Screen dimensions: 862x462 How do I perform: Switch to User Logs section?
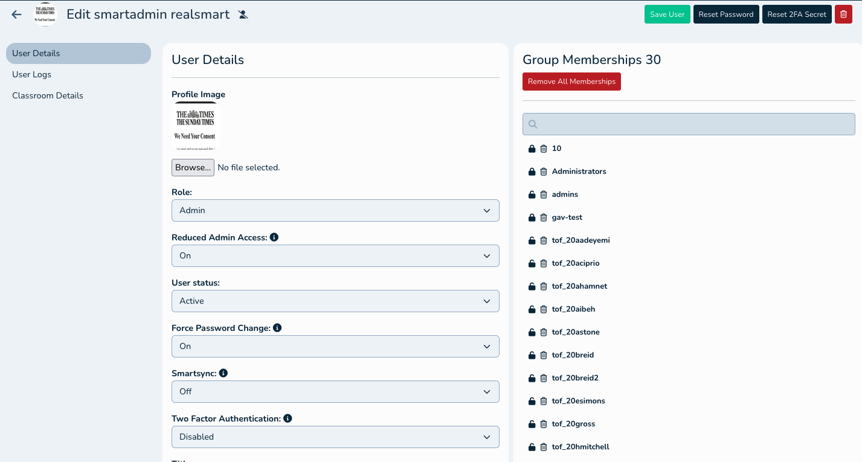click(x=32, y=74)
